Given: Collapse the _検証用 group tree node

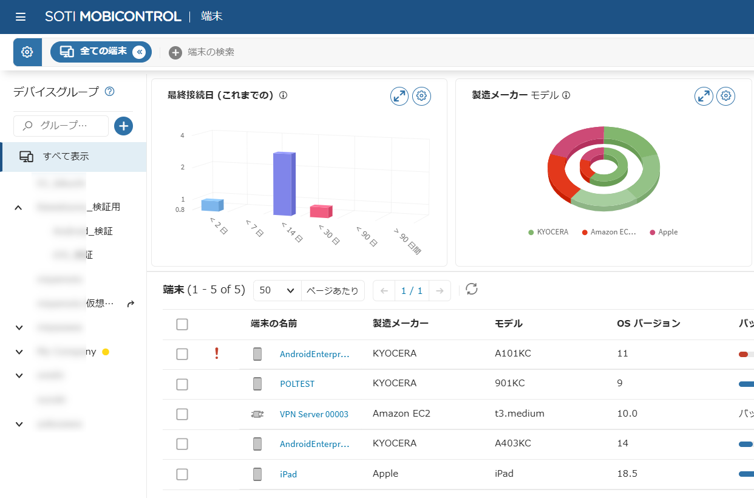Looking at the screenshot, I should (18, 207).
